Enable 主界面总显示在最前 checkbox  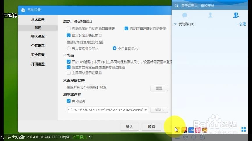click(69, 73)
